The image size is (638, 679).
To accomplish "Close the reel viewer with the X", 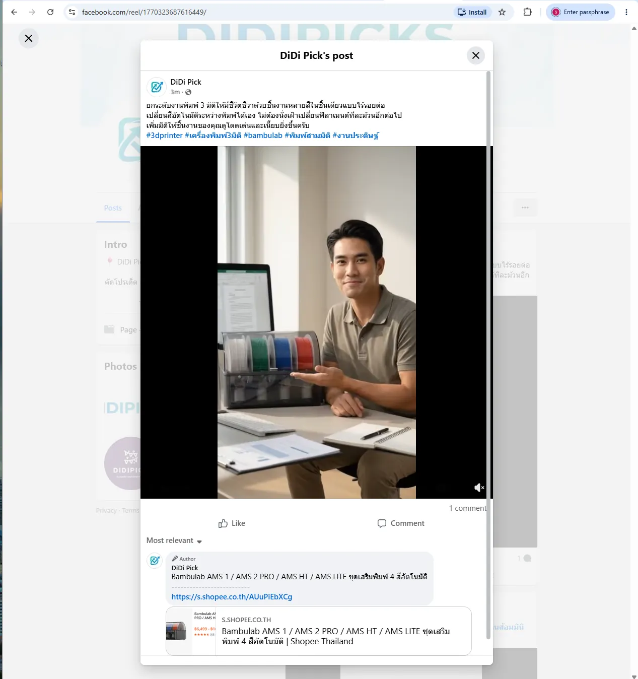I will (x=29, y=38).
